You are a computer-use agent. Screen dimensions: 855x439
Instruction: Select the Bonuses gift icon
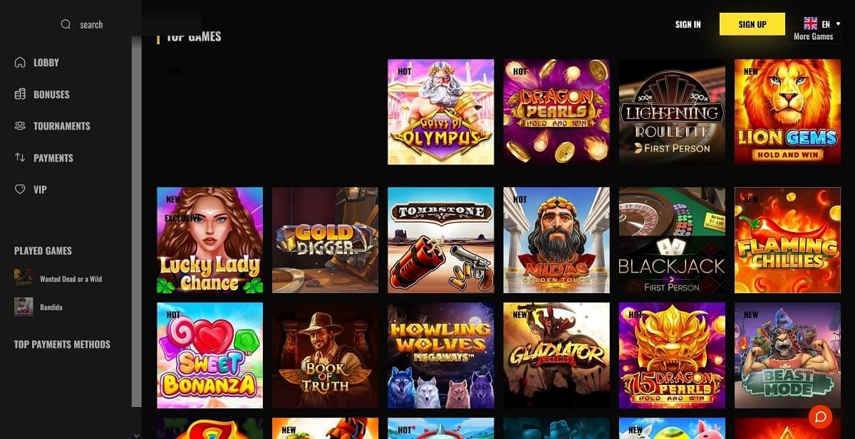[20, 94]
